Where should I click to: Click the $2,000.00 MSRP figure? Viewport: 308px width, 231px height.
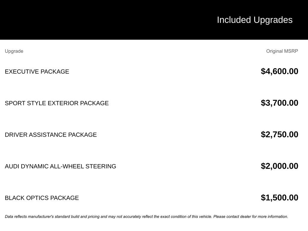[279, 166]
